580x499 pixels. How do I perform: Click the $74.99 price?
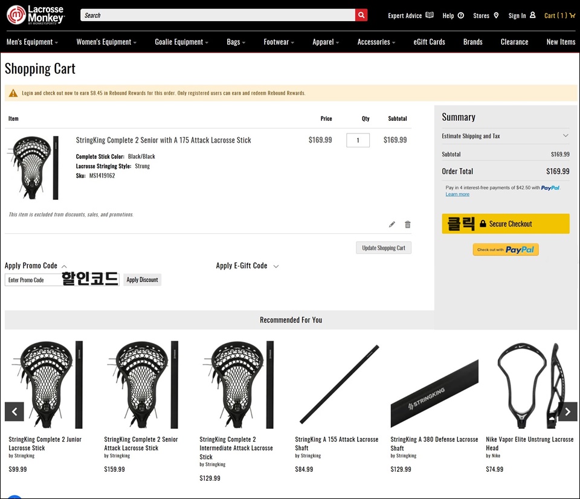point(495,469)
